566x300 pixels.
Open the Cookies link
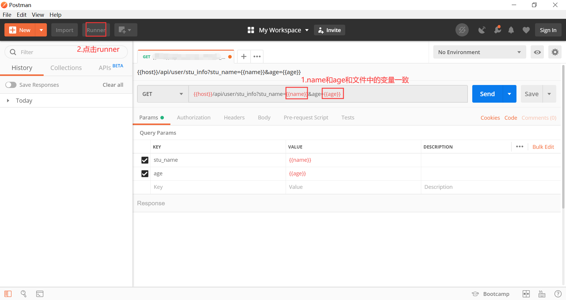pyautogui.click(x=490, y=118)
